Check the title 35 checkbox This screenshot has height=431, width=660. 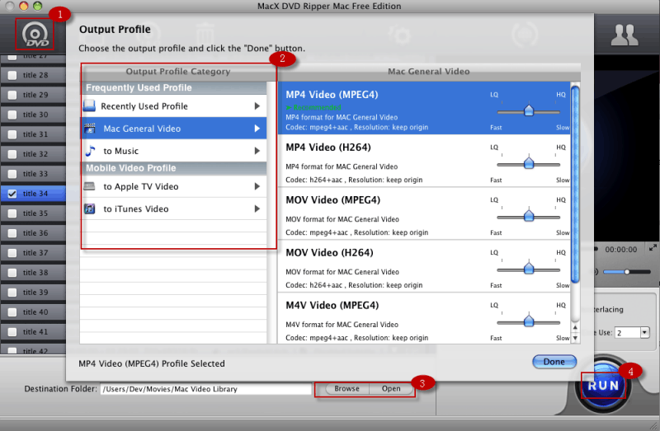coord(12,213)
